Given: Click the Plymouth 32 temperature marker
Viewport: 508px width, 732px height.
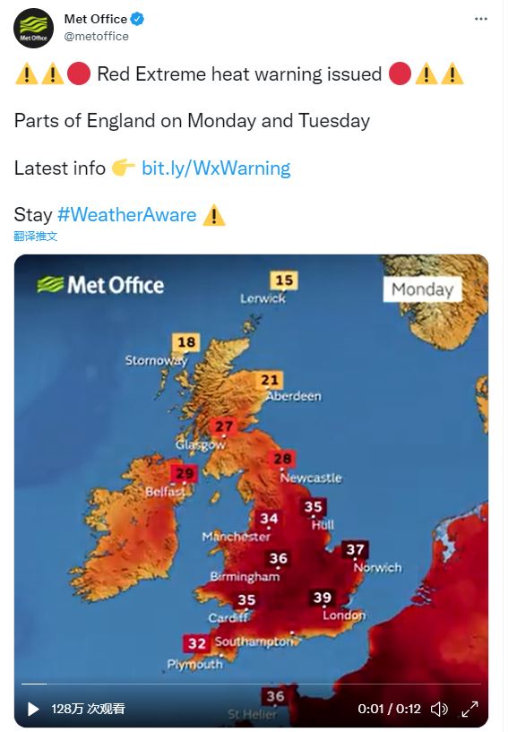Looking at the screenshot, I should [197, 644].
